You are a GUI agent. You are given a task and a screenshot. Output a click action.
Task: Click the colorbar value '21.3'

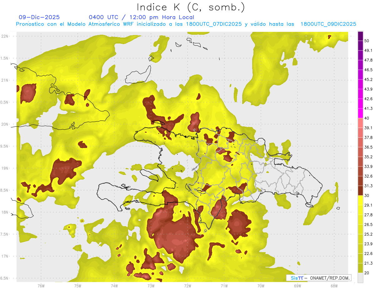368,263
